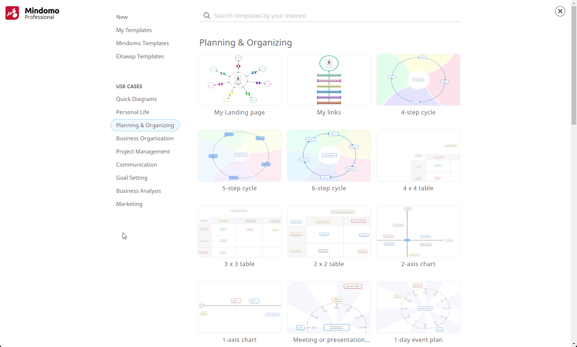Select the Personal Life category
The width and height of the screenshot is (577, 347).
132,112
